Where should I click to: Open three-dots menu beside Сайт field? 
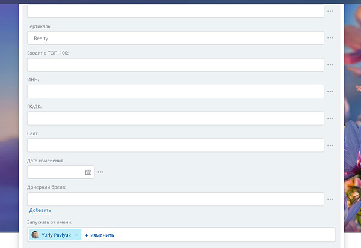pos(330,145)
